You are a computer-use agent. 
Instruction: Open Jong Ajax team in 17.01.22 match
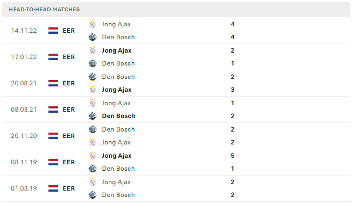click(x=116, y=50)
